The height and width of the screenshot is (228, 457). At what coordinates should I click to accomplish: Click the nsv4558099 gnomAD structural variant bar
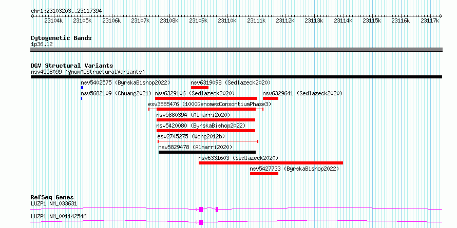click(x=236, y=77)
